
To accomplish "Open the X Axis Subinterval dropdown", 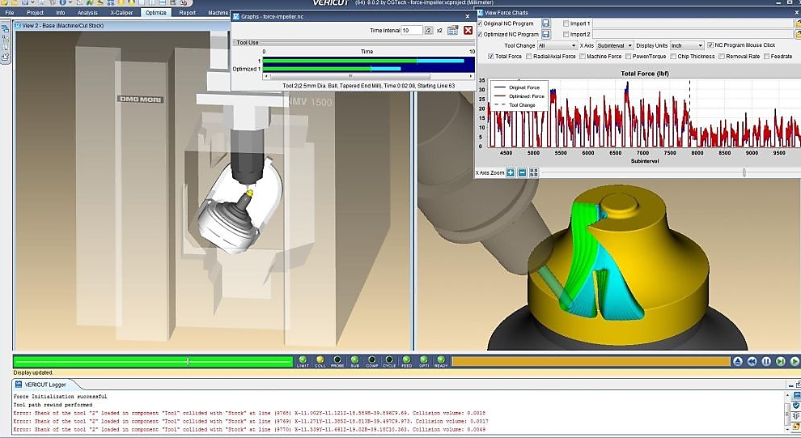I will tap(615, 45).
